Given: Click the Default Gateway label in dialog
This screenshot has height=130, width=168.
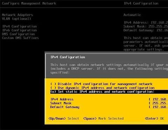Looking at the screenshot, I should 65,107.
